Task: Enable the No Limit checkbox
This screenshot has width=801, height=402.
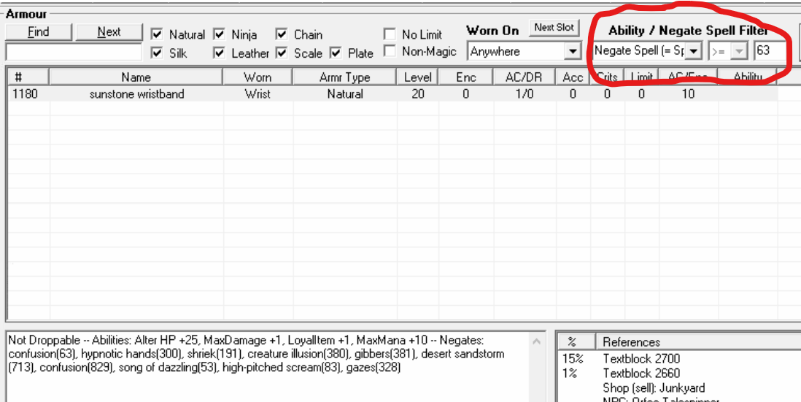Action: pyautogui.click(x=390, y=34)
